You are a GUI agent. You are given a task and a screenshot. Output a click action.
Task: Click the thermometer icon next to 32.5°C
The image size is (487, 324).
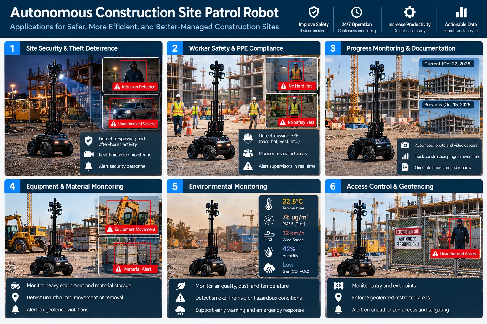click(269, 204)
